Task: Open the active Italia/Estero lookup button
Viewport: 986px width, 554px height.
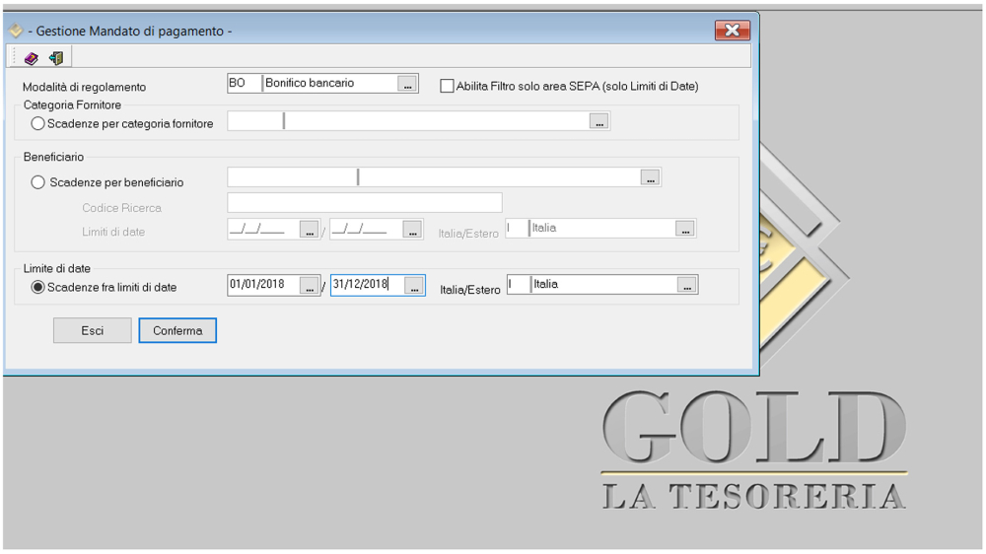Action: [x=687, y=286]
